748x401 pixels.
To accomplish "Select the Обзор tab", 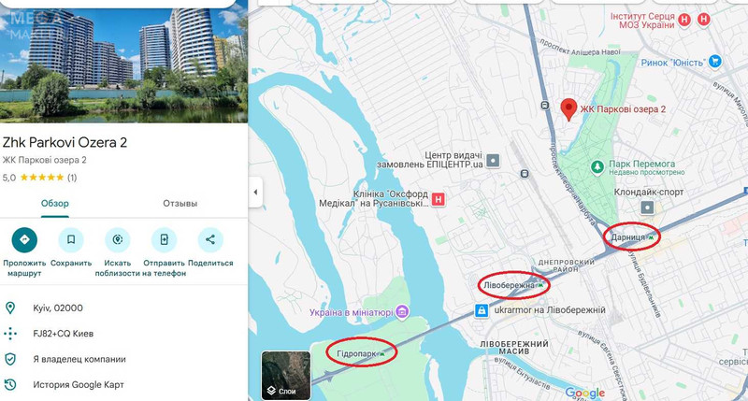I will coord(55,204).
